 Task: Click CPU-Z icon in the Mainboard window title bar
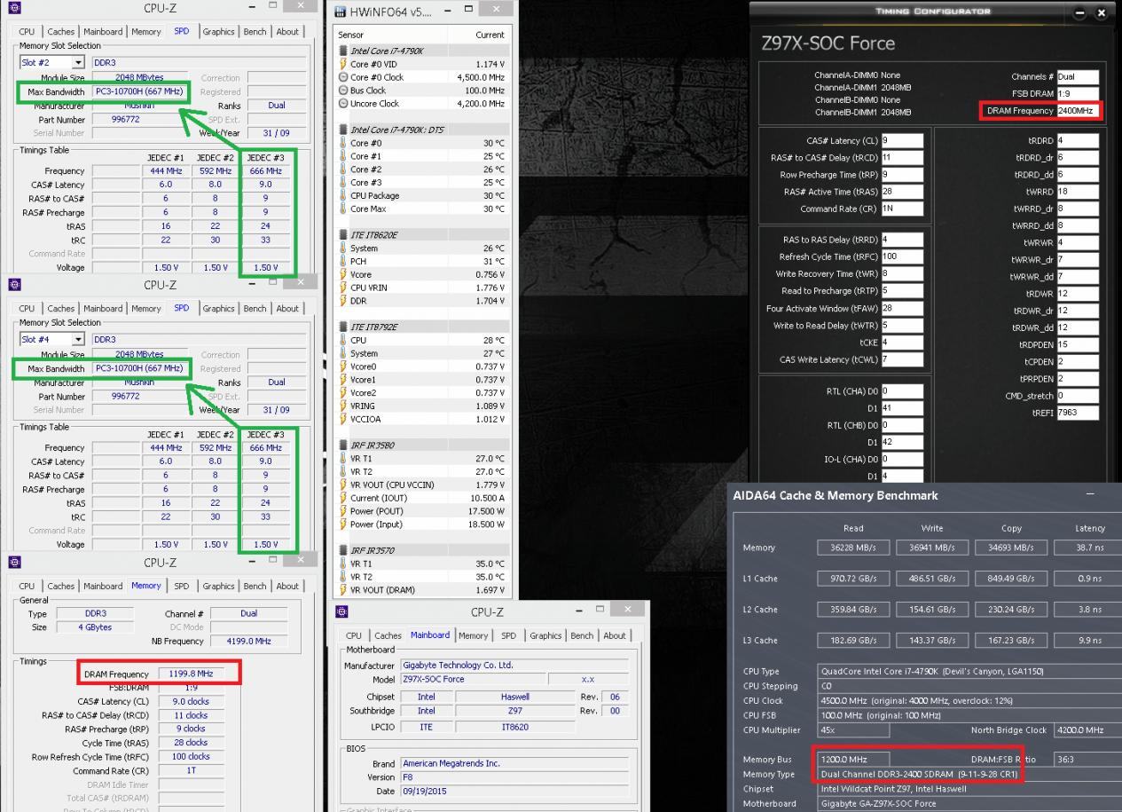tap(342, 612)
